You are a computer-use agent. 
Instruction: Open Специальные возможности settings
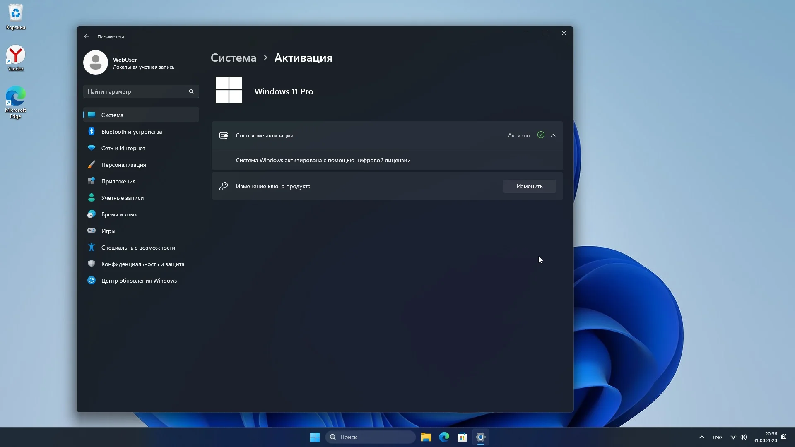138,248
